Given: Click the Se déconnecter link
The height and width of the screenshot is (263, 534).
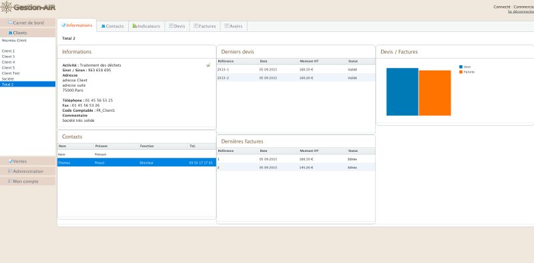Looking at the screenshot, I should (521, 11).
